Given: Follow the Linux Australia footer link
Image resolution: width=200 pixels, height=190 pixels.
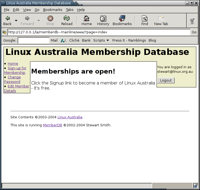Looking at the screenshot, I should [x=70, y=117].
